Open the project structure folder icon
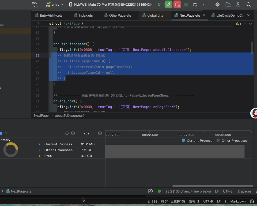This screenshot has width=257, height=206. tap(228, 5)
